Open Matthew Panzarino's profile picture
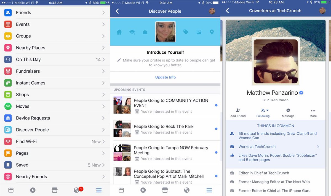This screenshot has height=196, width=331. click(276, 61)
